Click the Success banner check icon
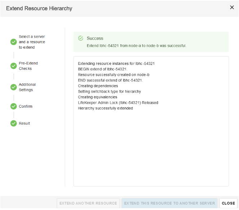Image resolution: width=239 pixels, height=210 pixels. point(81,38)
